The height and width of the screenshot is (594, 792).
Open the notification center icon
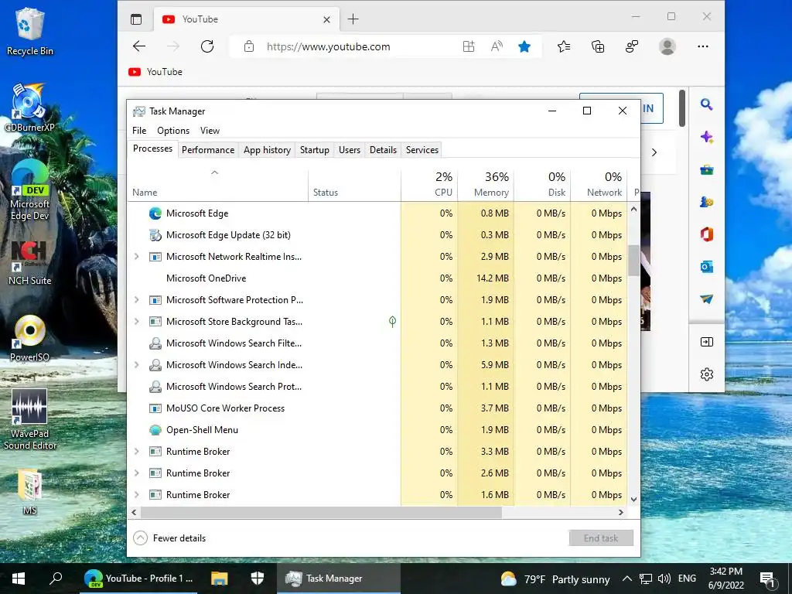(x=768, y=579)
